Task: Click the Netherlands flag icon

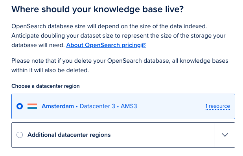Action: click(32, 106)
